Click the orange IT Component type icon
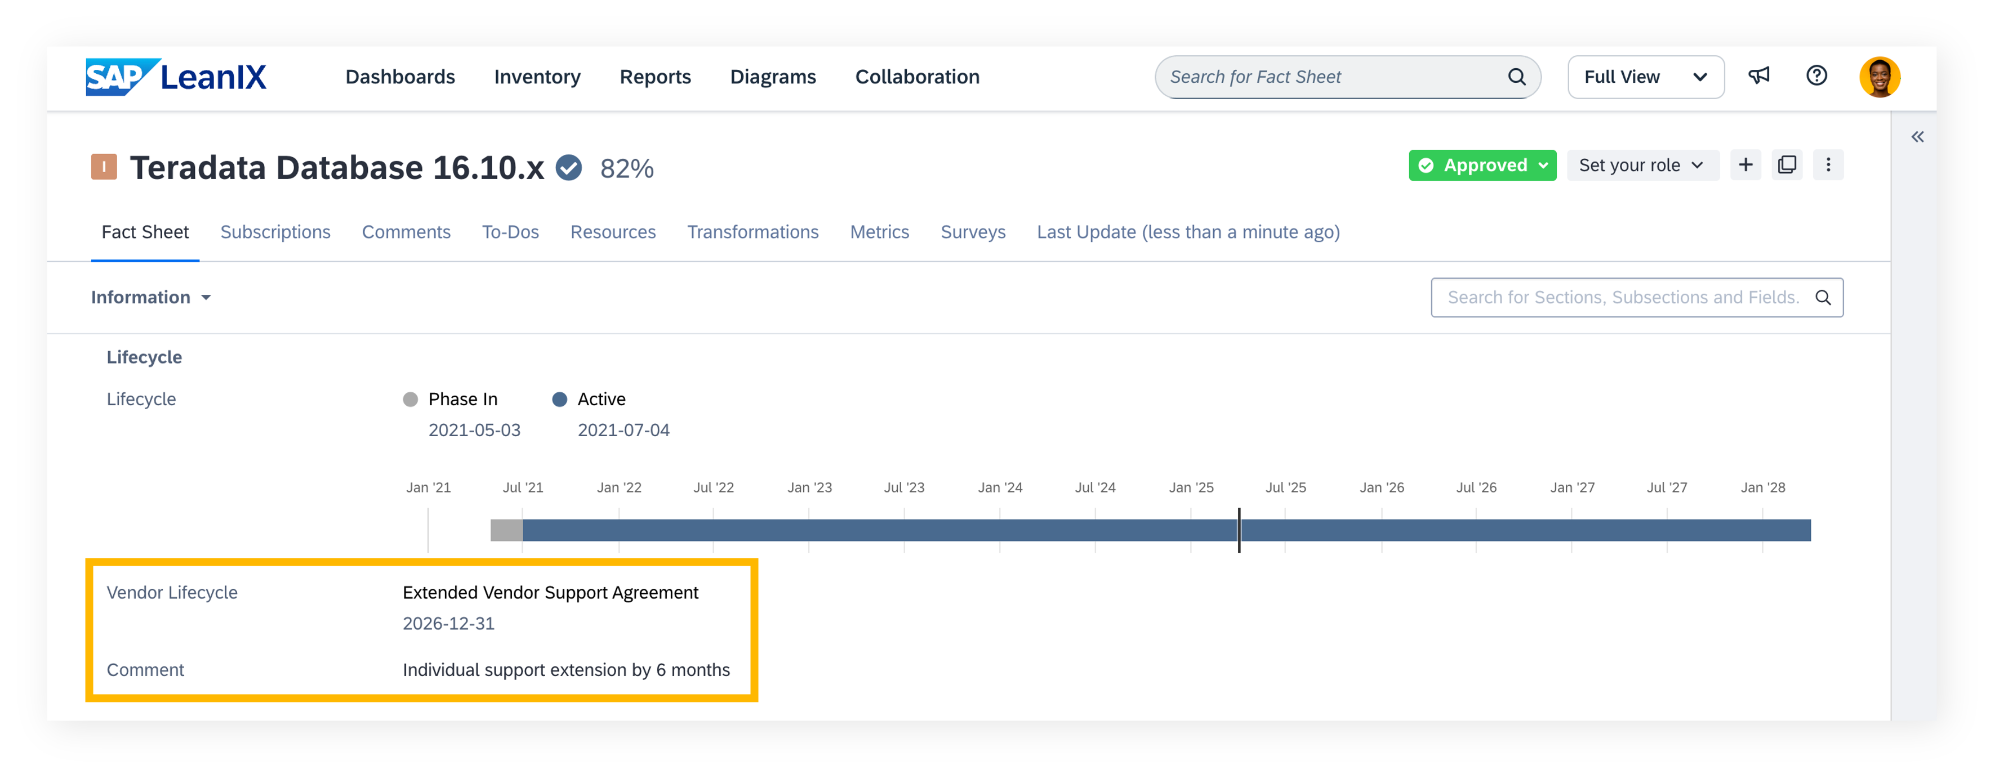 (x=104, y=167)
